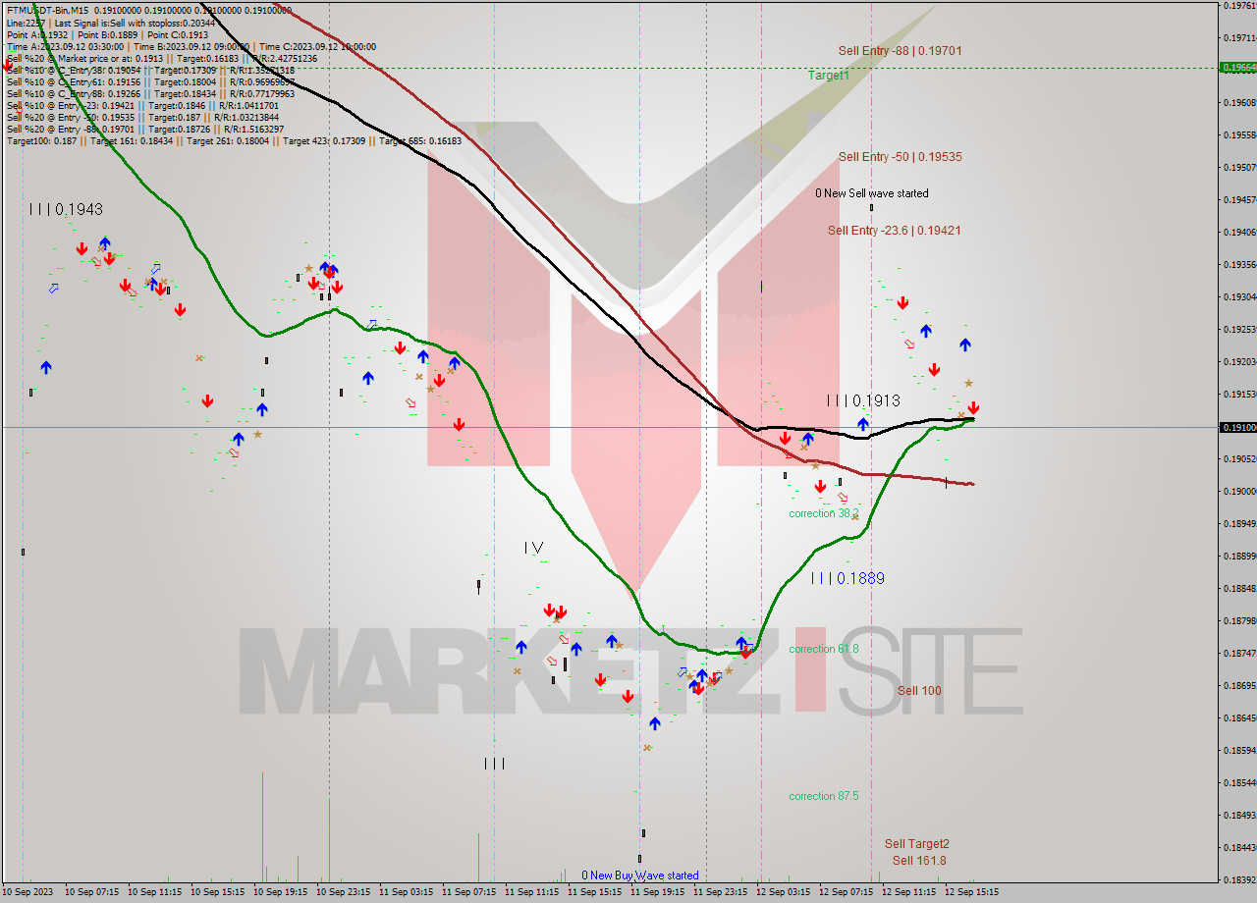Click the blue up arrow under 0.1943 label
Image resolution: width=1257 pixels, height=903 pixels.
tap(104, 242)
